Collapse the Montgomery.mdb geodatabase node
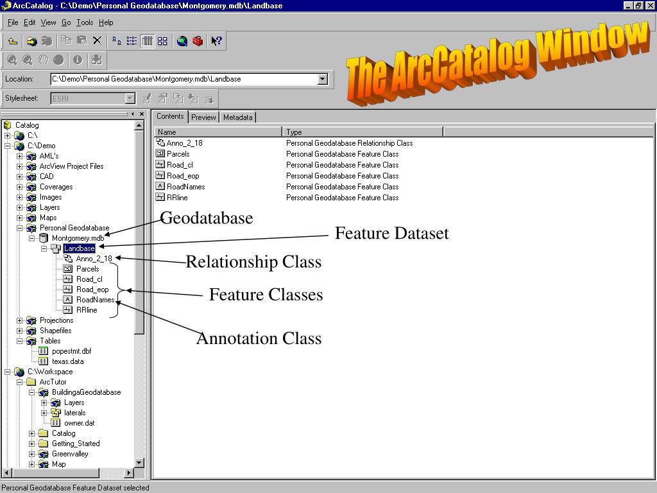The height and width of the screenshot is (493, 657). tap(32, 238)
